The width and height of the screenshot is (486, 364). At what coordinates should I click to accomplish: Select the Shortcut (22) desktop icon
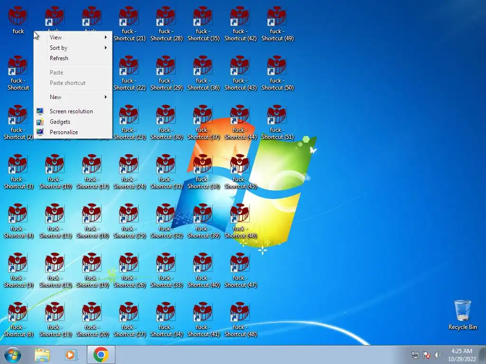(130, 73)
